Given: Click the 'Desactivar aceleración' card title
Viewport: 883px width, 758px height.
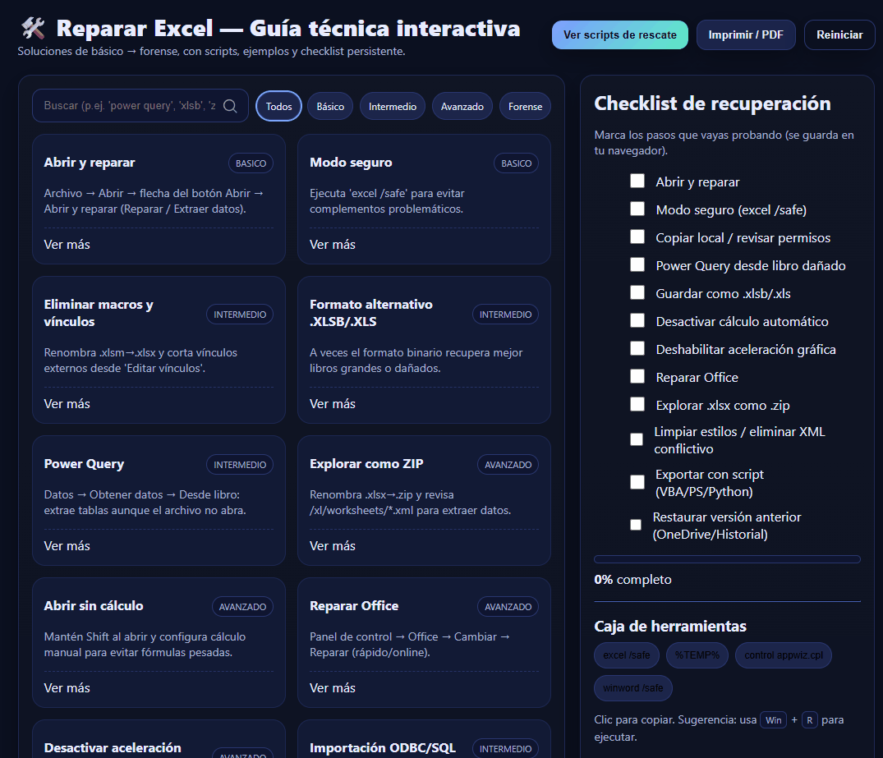Looking at the screenshot, I should point(113,747).
